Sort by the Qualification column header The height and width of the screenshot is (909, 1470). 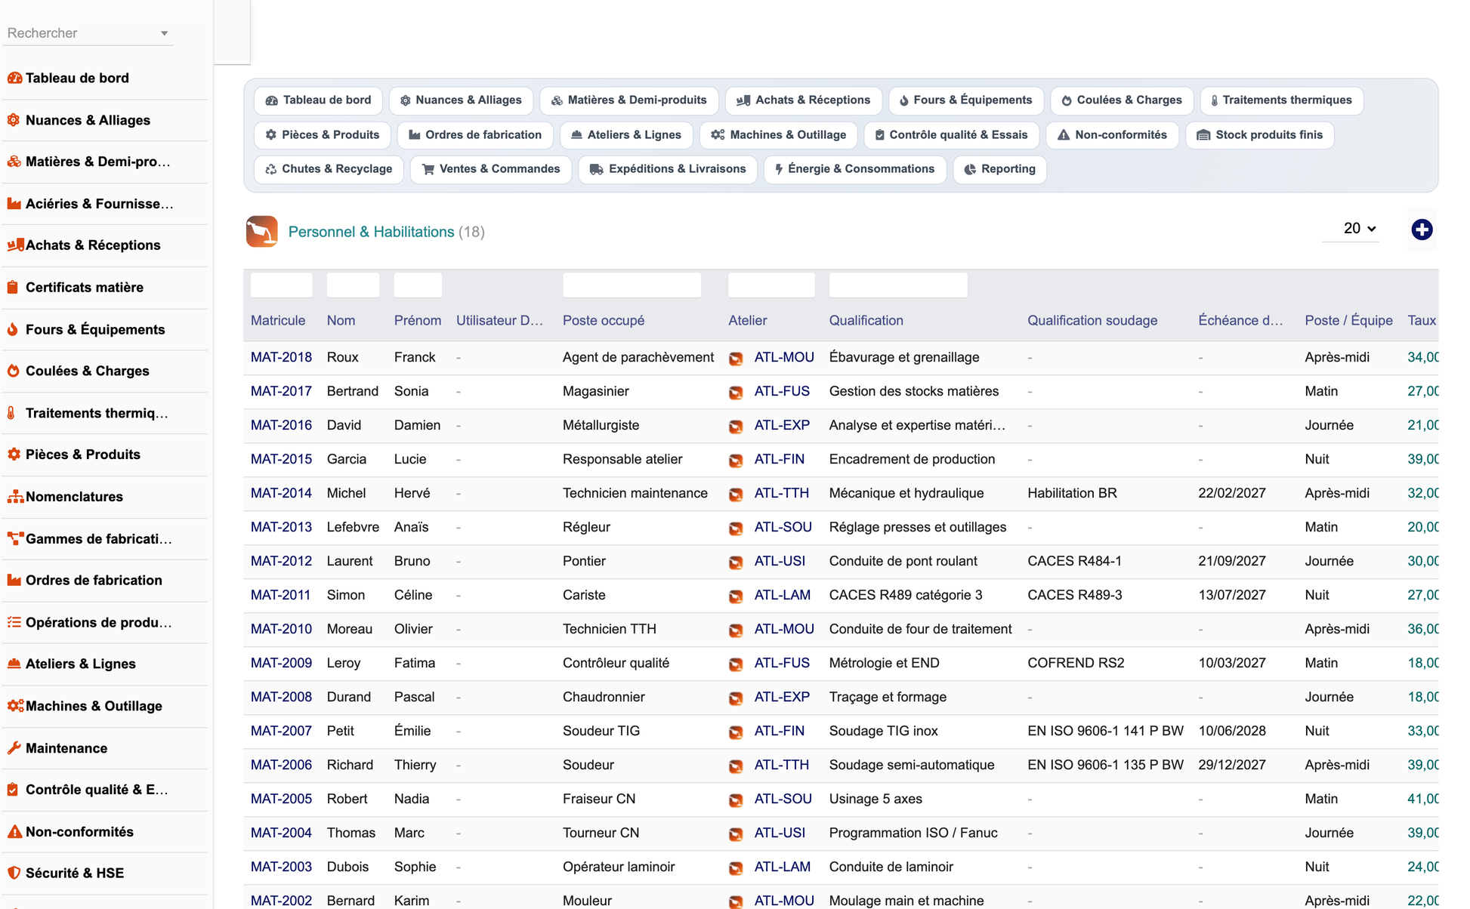tap(866, 320)
